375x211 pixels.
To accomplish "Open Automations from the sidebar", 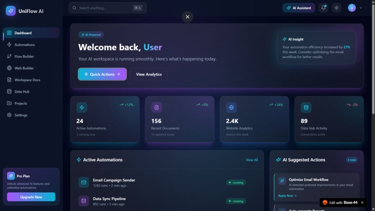I will tap(31, 45).
